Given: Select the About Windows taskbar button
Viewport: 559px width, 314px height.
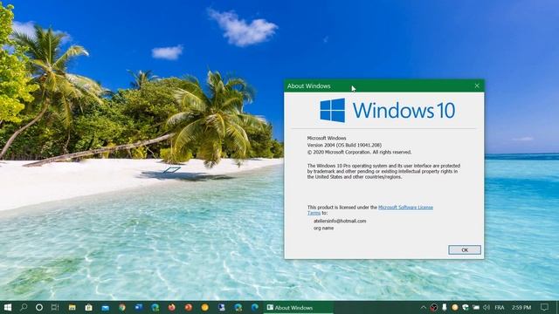Looking at the screenshot, I should point(299,307).
